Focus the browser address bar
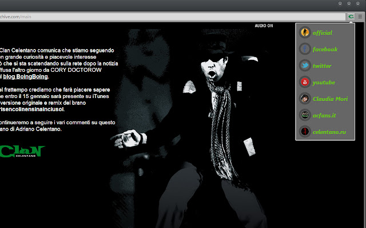The height and width of the screenshot is (228, 366). [x=172, y=17]
